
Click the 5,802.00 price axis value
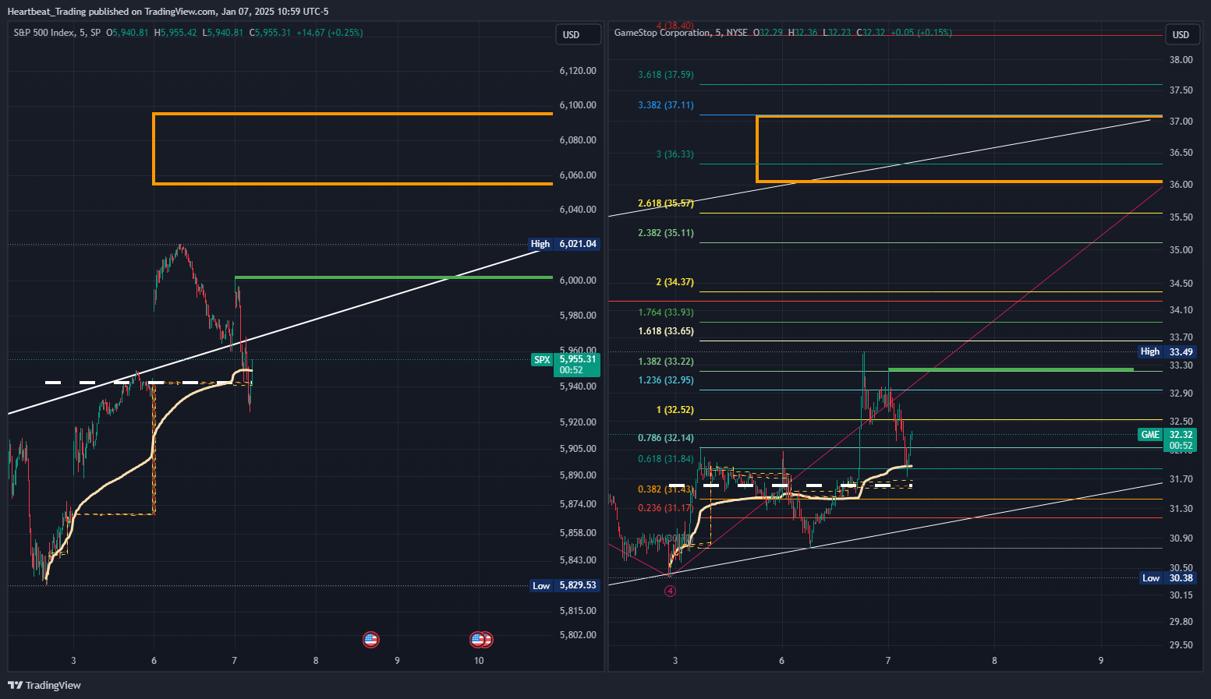point(578,635)
